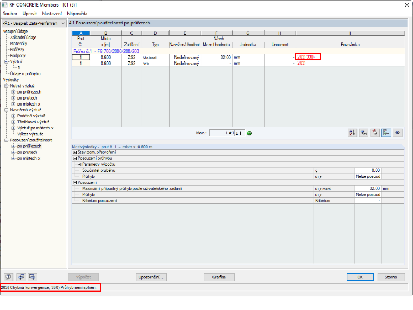Viewport: 413px width, 310px height.
Task: Click the filter icon in results toolbar
Action: click(x=364, y=133)
